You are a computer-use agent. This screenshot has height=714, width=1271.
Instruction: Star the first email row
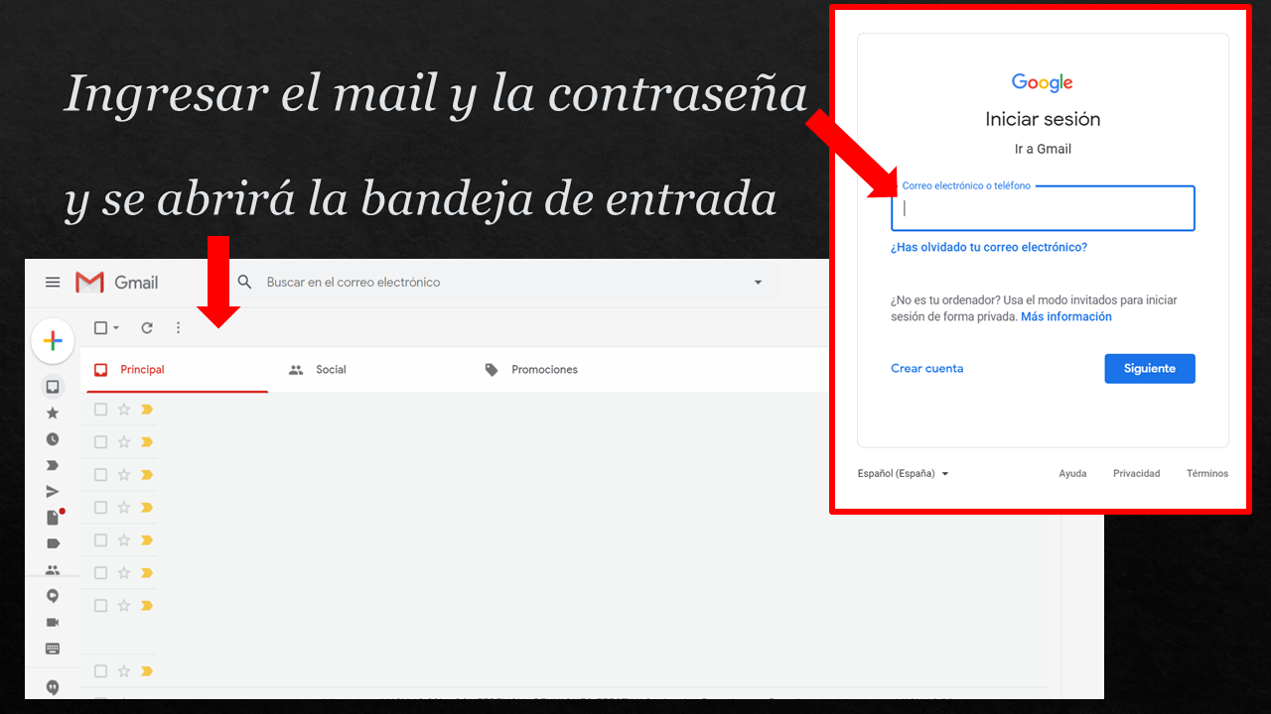pos(124,410)
